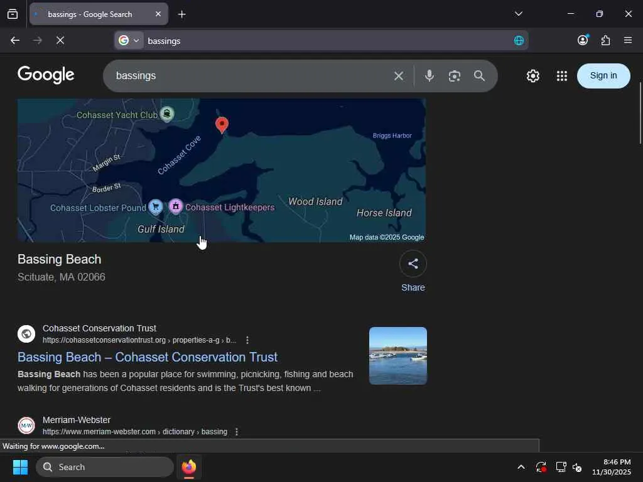
Task: Click the muted volume tray icon
Action: click(x=577, y=467)
